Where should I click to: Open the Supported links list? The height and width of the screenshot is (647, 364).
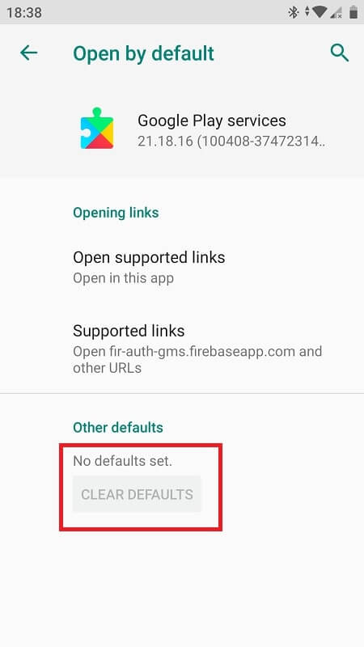182,349
